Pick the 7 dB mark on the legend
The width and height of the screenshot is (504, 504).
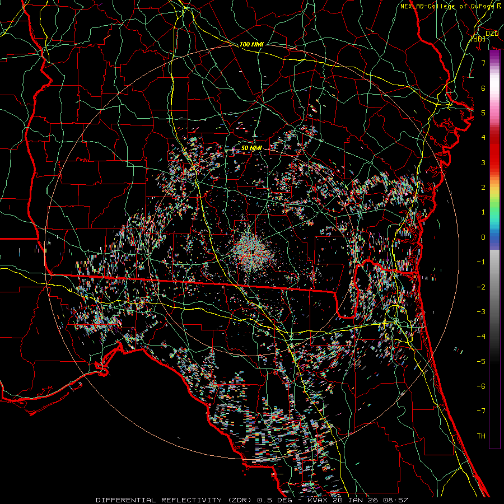(483, 63)
